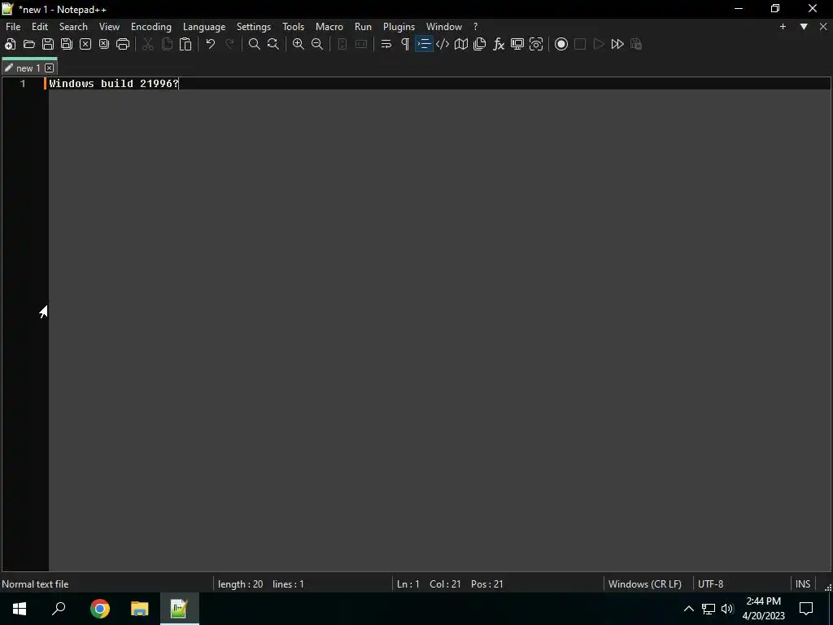Click 'Normal text file' status text
Viewport: 833px width, 625px height.
[35, 584]
